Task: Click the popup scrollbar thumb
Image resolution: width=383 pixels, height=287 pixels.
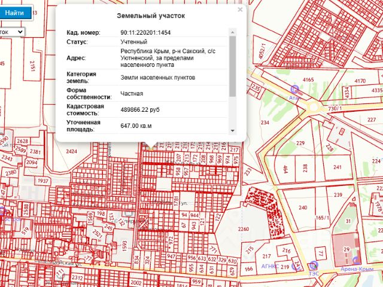Action: click(233, 66)
